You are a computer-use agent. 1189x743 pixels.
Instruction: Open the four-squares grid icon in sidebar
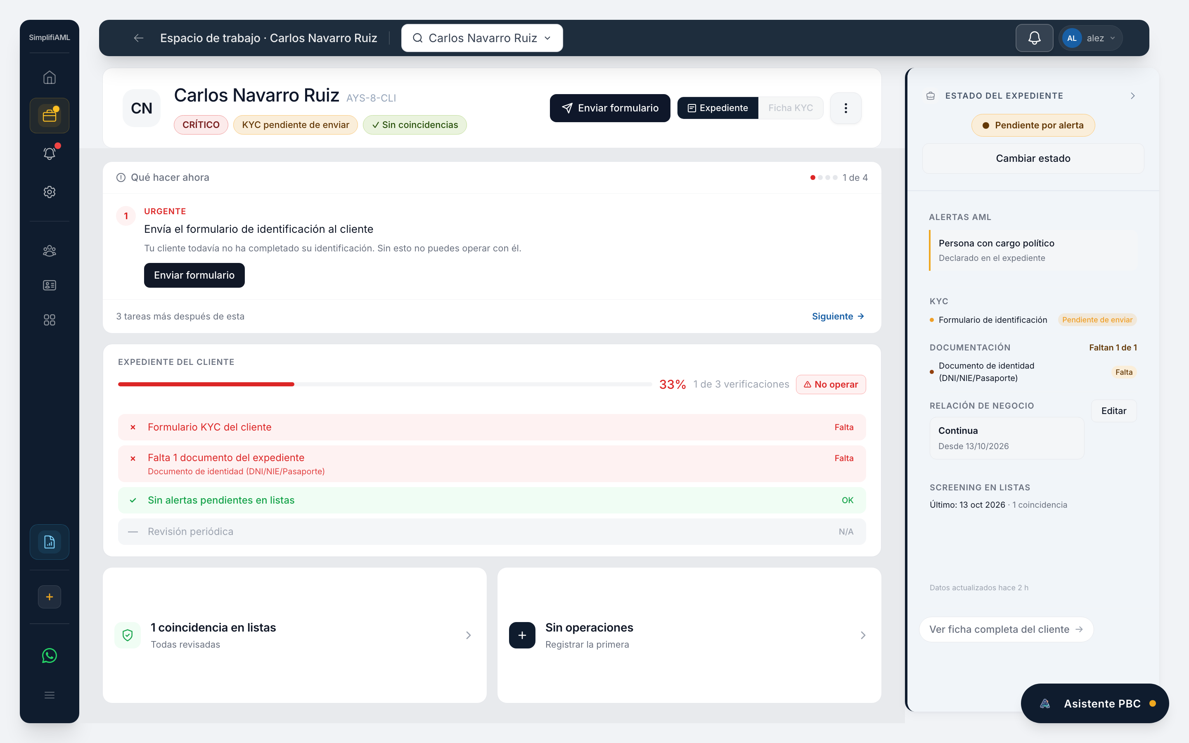pos(49,320)
